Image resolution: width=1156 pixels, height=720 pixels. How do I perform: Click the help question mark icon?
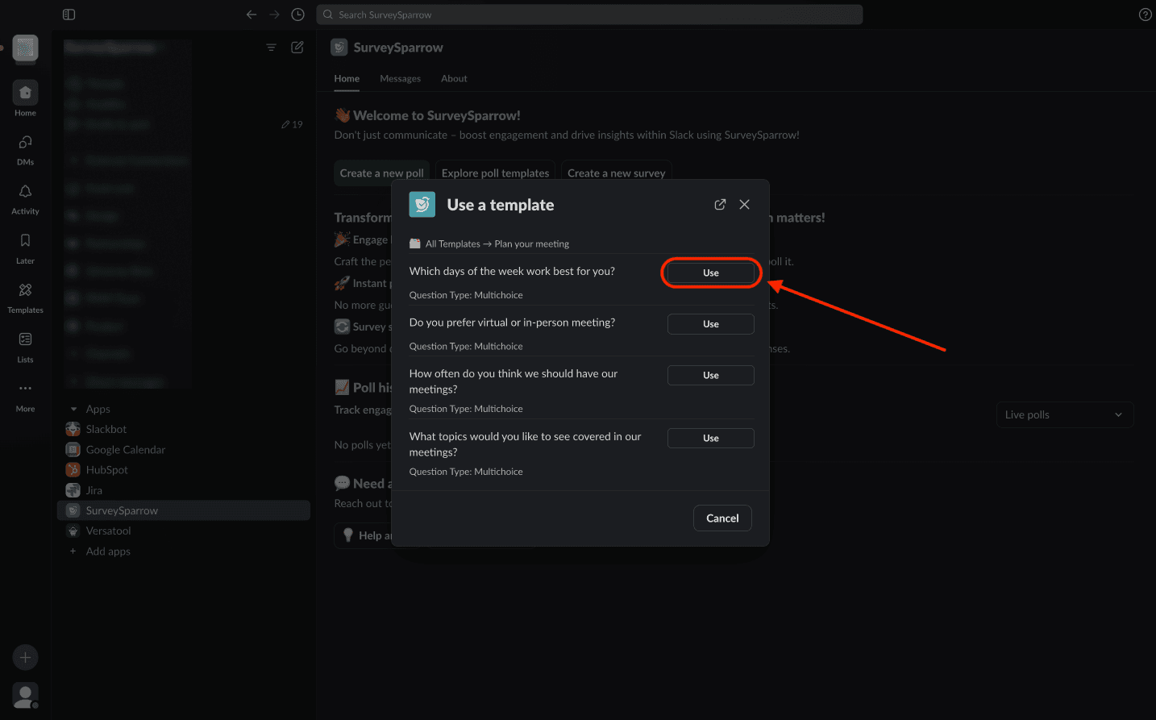1145,15
